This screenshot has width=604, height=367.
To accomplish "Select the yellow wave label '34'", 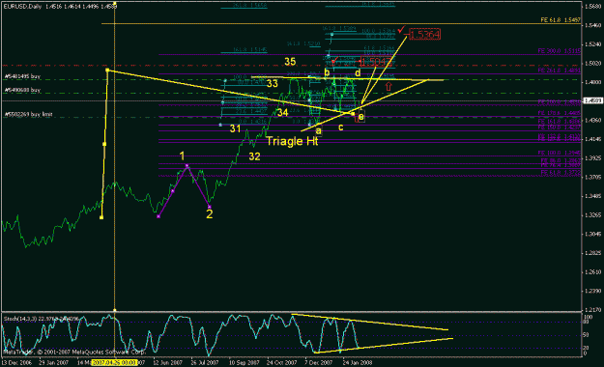I will [282, 112].
